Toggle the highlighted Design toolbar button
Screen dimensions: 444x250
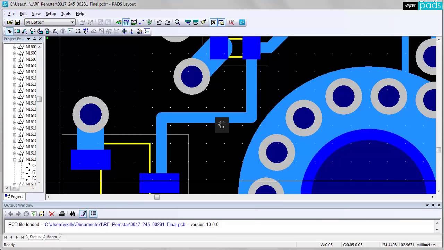126,22
